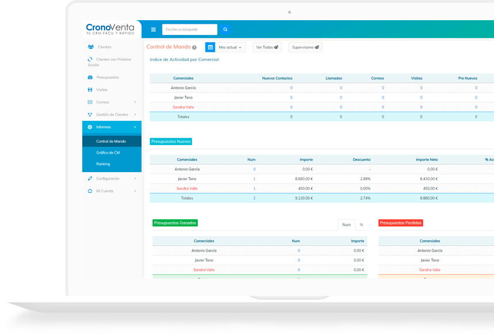Viewport: 494px width, 335px height.
Task: Collapse the Informes menu chevron
Action: tap(135, 127)
